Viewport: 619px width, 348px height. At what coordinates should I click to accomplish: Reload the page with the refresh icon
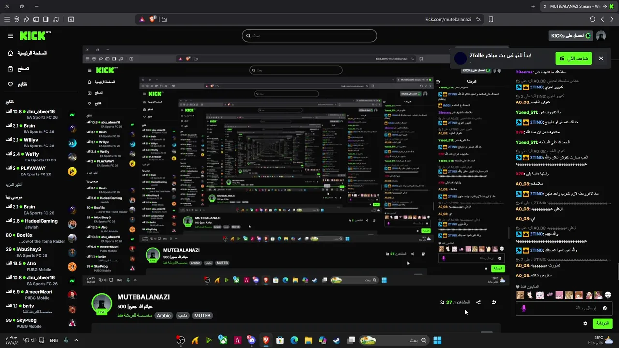(x=592, y=19)
